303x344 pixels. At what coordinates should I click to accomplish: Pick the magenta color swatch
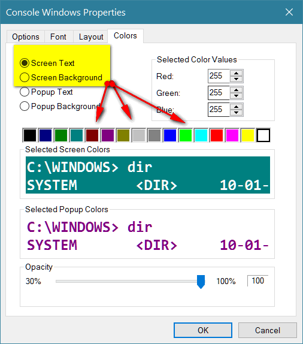232,135
